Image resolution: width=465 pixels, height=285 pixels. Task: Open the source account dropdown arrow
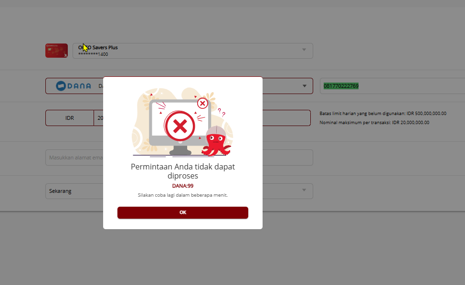[304, 50]
